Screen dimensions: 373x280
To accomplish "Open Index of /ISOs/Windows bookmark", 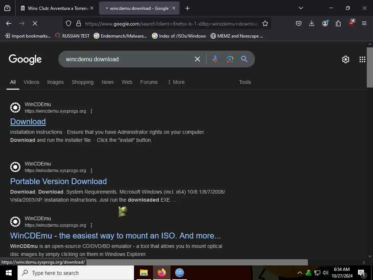I will (x=179, y=36).
